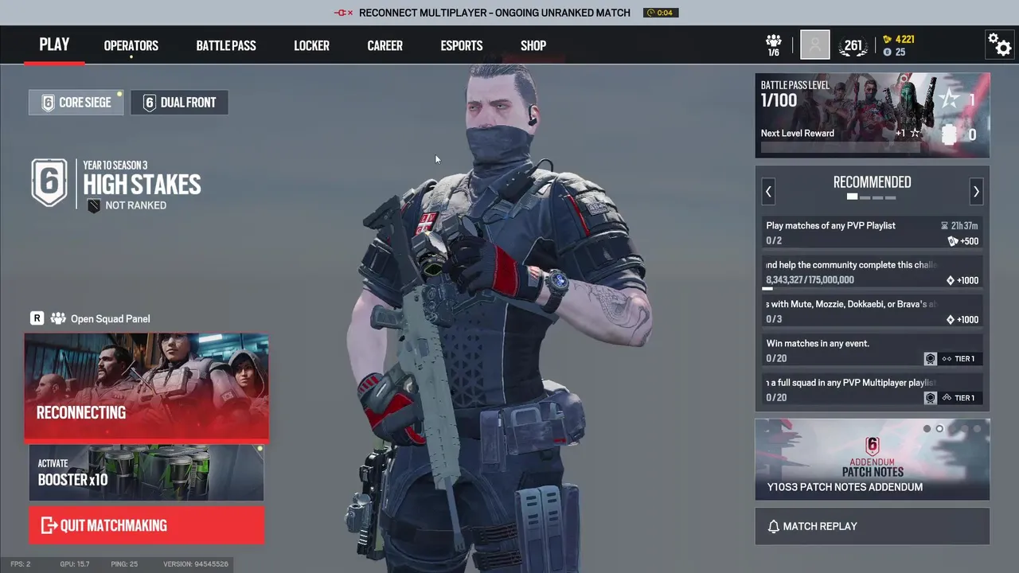Select the Dual Front mode toggle
Viewport: 1019px width, 573px height.
pyautogui.click(x=179, y=103)
